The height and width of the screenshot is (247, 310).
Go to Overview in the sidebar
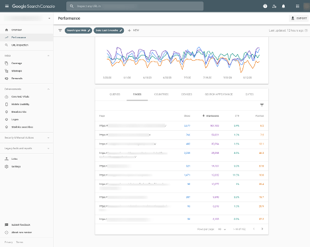[x=26, y=30]
